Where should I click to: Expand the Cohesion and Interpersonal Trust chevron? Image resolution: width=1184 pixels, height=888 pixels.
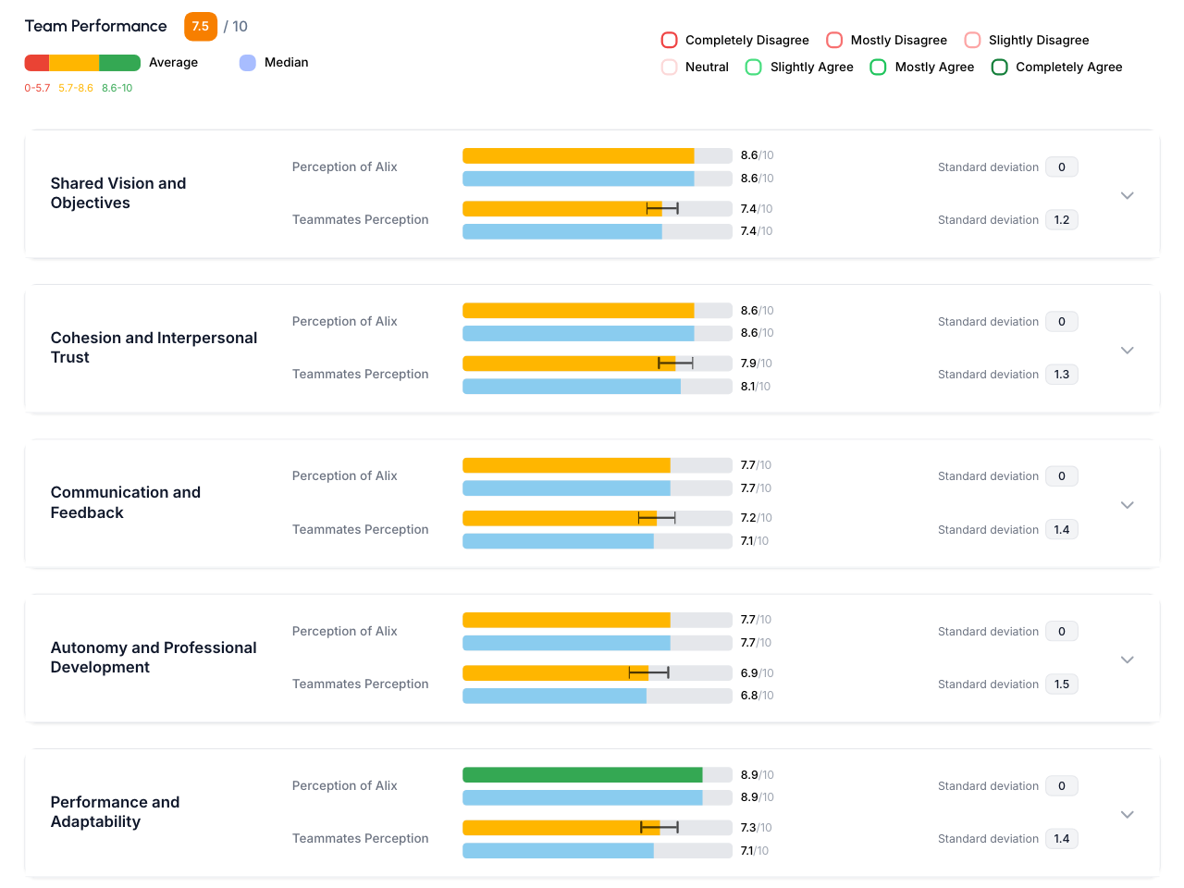(1127, 350)
